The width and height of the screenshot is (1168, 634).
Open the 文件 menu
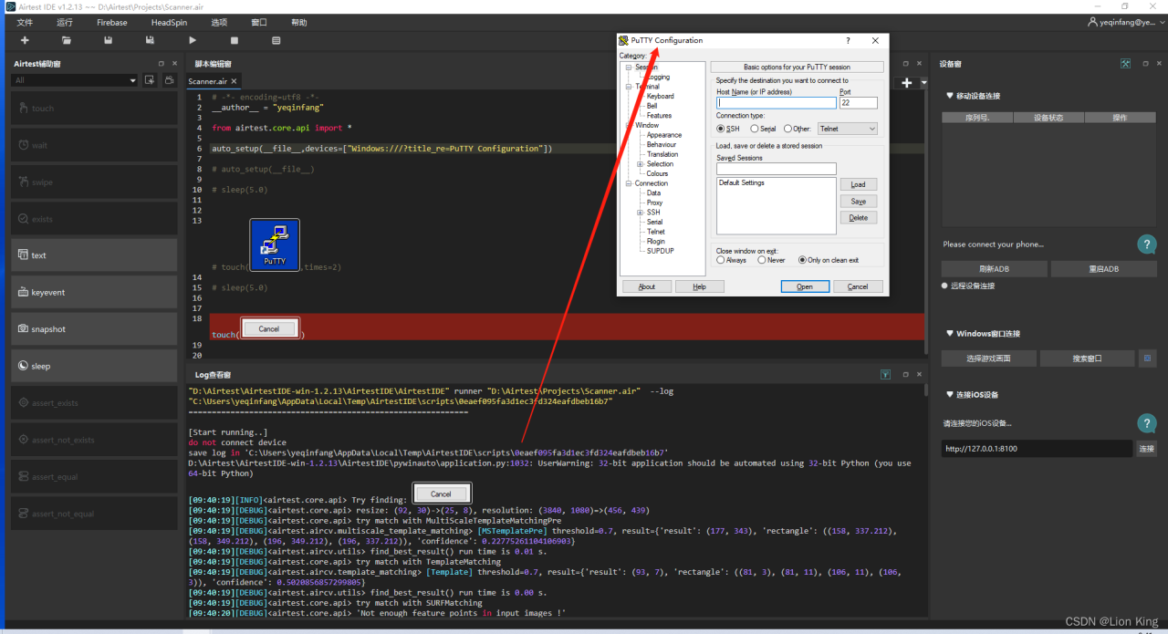coord(25,22)
